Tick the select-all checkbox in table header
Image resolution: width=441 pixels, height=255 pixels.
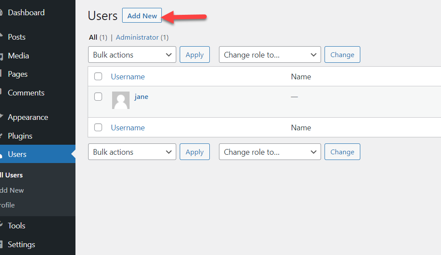point(98,76)
